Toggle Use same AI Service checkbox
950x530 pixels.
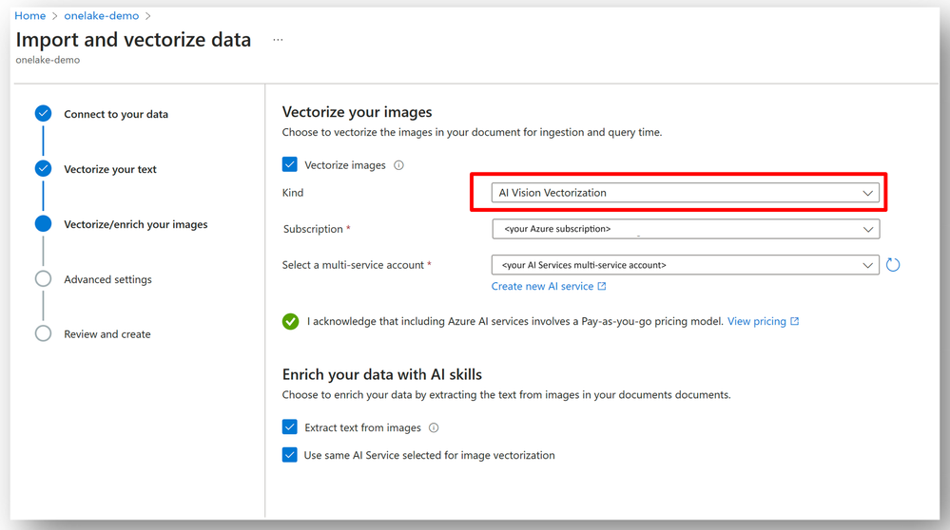[290, 455]
